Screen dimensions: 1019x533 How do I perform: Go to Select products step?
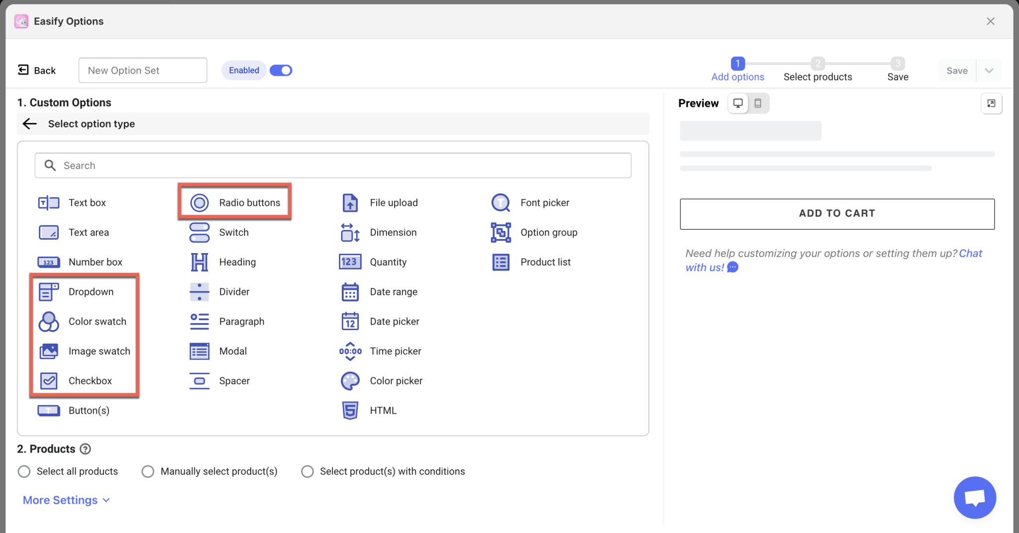pos(818,70)
